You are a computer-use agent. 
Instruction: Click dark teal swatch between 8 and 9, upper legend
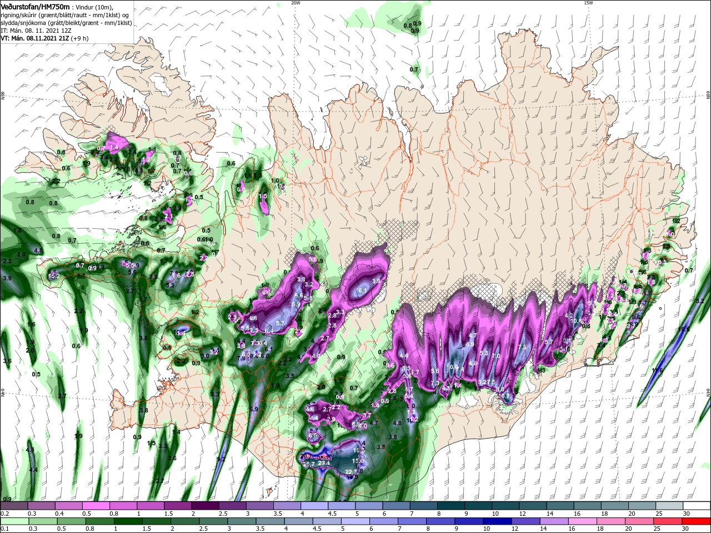451,506
